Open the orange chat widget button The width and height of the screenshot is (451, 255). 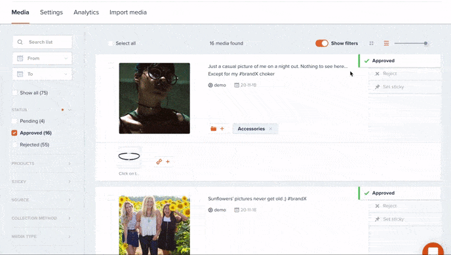coord(433,250)
